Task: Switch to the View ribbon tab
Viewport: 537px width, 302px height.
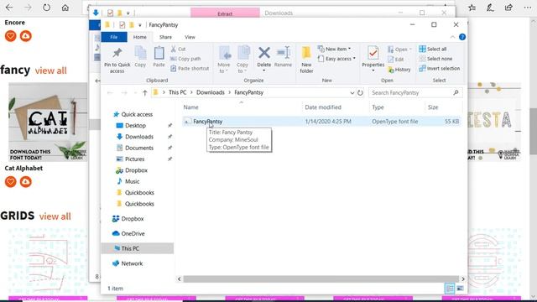Action: (x=190, y=37)
